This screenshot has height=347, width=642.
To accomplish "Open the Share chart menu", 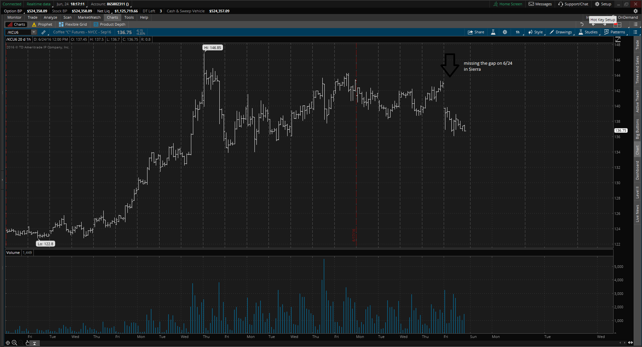I will click(x=476, y=32).
